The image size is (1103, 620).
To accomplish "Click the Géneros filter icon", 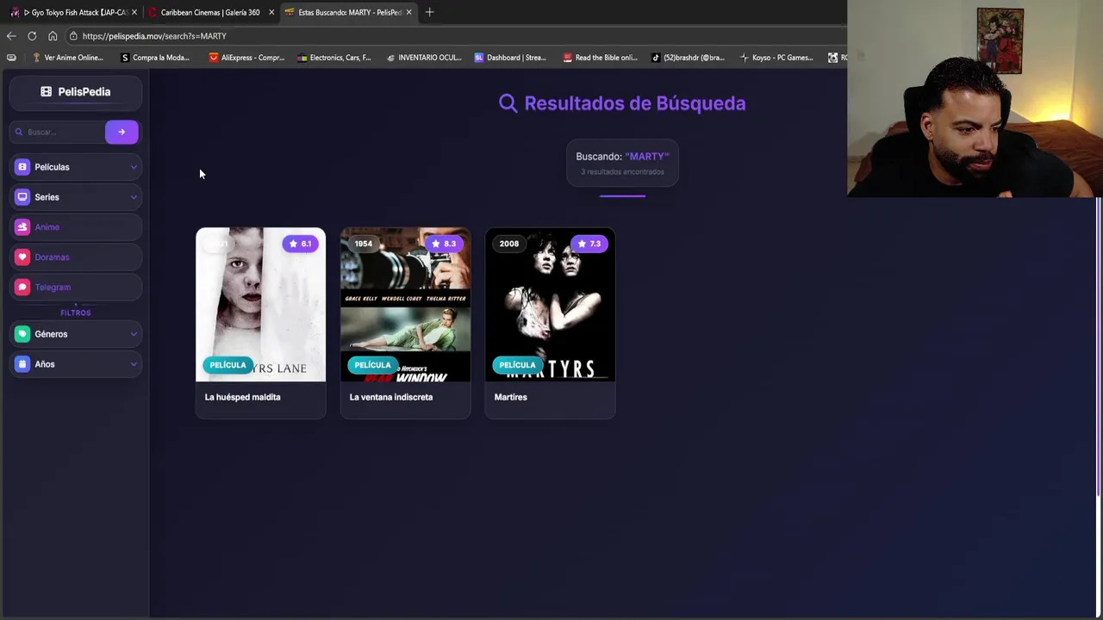I will pos(22,334).
